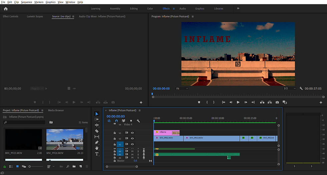Screen dimensions: 327x175
Task: Click timeline playhead timecode 00:00:00:00
Action: [x=115, y=116]
